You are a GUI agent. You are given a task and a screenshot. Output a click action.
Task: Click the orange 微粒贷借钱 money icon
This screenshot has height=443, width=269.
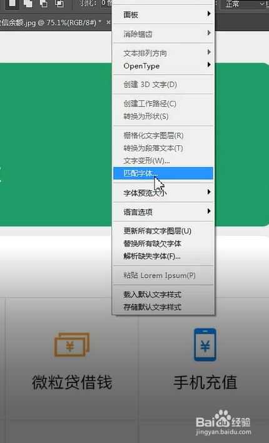(x=72, y=344)
